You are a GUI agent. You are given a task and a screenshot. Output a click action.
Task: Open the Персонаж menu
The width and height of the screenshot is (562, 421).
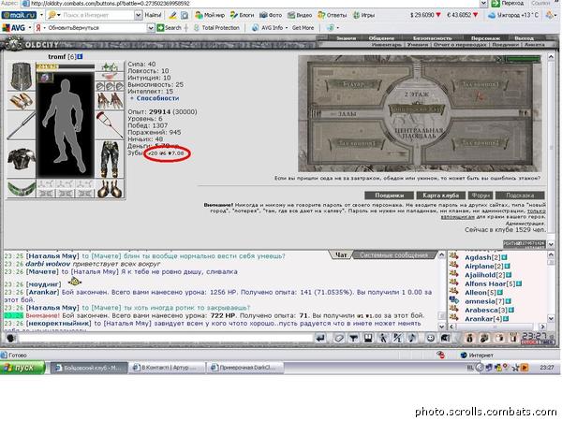[485, 38]
